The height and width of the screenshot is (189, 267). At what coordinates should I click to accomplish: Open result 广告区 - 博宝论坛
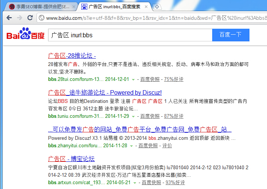(x=71, y=159)
